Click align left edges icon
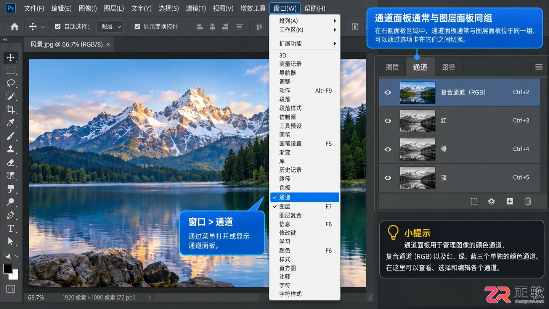 (x=199, y=27)
